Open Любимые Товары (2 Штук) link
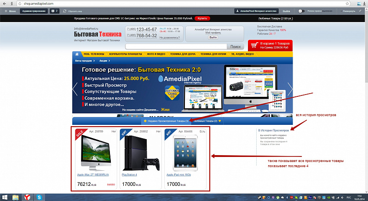Screen dimensions: 368x201 pos(276,18)
